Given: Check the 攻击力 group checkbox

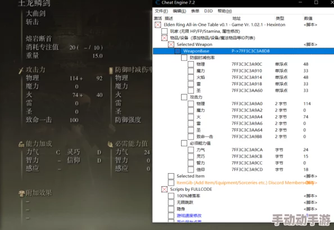Looking at the screenshot, I should point(184,97).
